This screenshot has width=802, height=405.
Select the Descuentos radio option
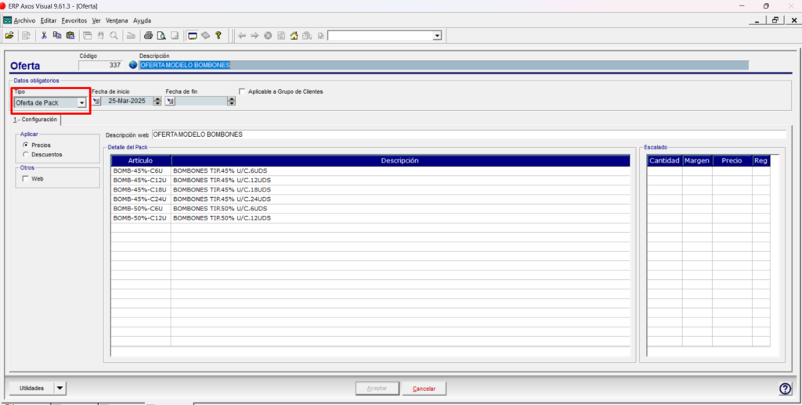(x=26, y=154)
